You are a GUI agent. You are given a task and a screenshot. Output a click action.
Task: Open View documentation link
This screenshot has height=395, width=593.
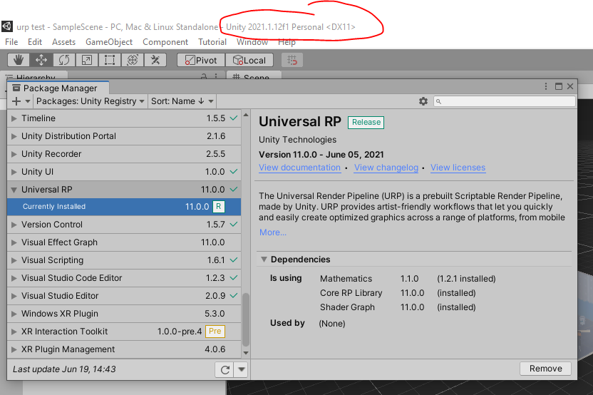299,168
